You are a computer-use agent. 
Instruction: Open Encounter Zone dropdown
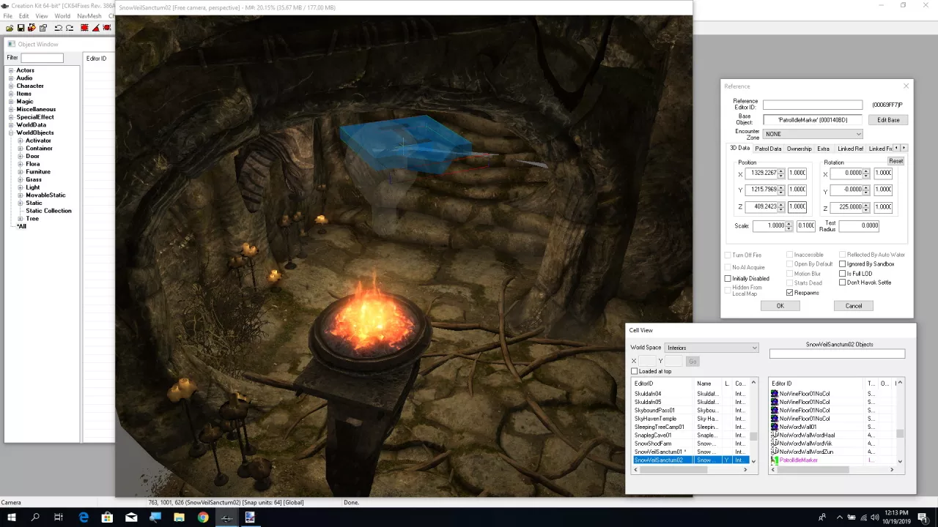pyautogui.click(x=813, y=134)
